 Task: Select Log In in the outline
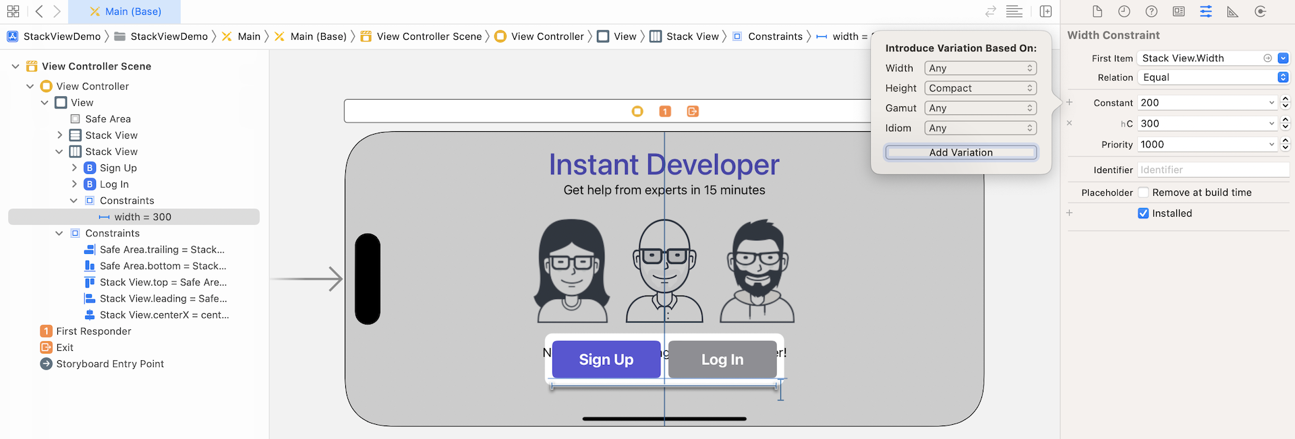(114, 184)
